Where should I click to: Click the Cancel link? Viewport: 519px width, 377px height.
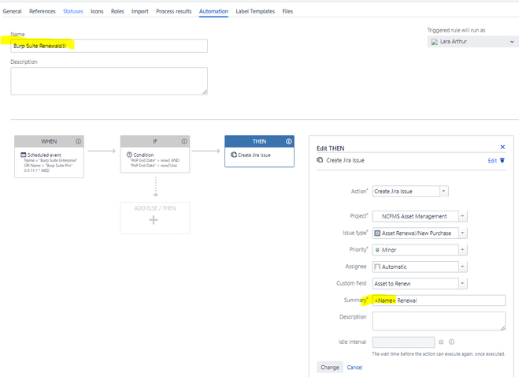click(x=354, y=367)
